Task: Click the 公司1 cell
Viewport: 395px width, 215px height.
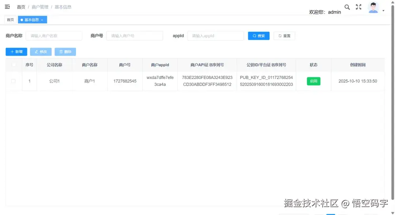Action: [x=54, y=81]
